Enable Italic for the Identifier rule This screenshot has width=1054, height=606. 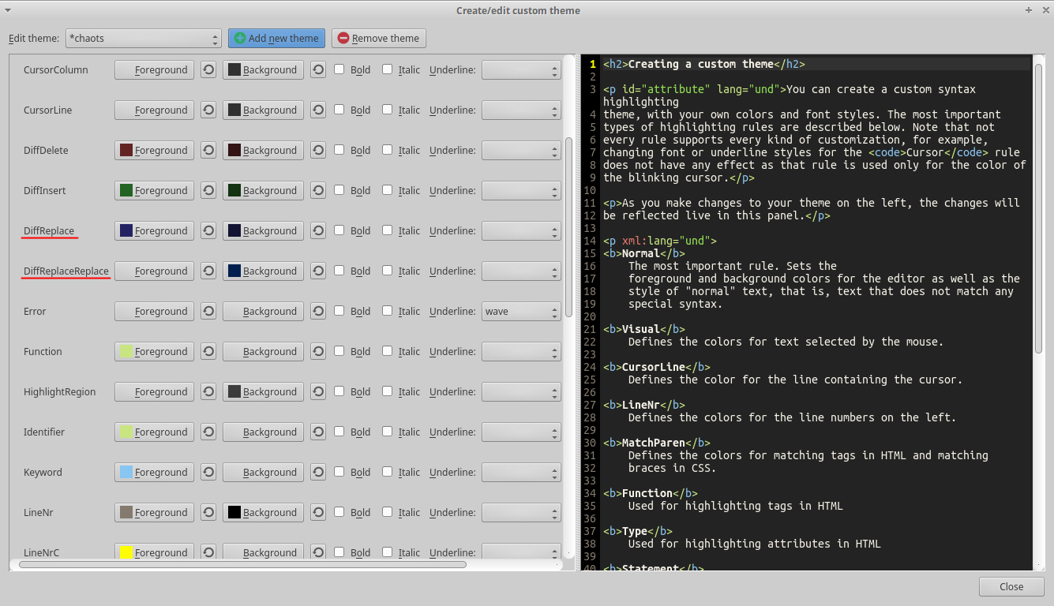point(388,432)
